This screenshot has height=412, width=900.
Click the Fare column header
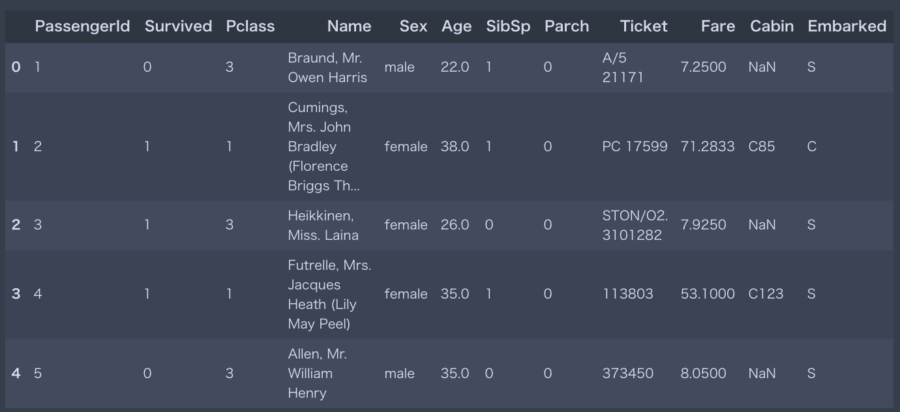[718, 26]
